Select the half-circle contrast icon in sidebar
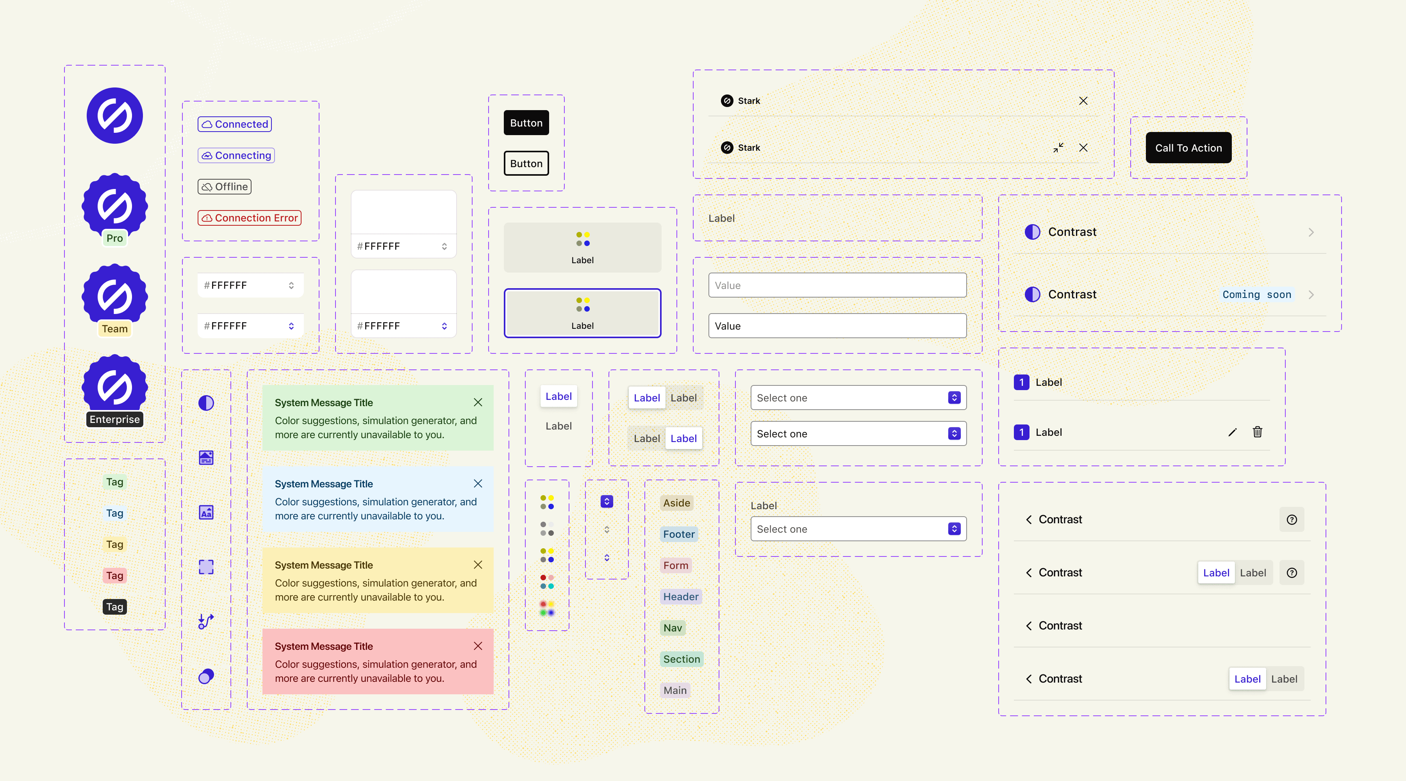Viewport: 1406px width, 781px height. pyautogui.click(x=206, y=403)
